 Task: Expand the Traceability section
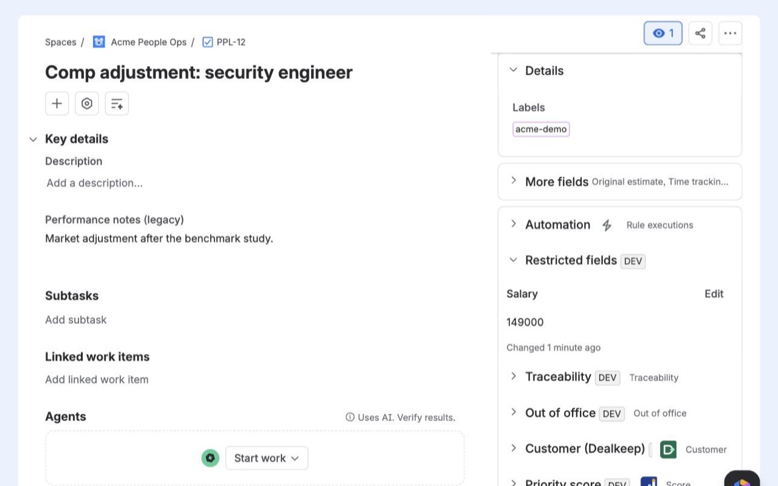(514, 376)
